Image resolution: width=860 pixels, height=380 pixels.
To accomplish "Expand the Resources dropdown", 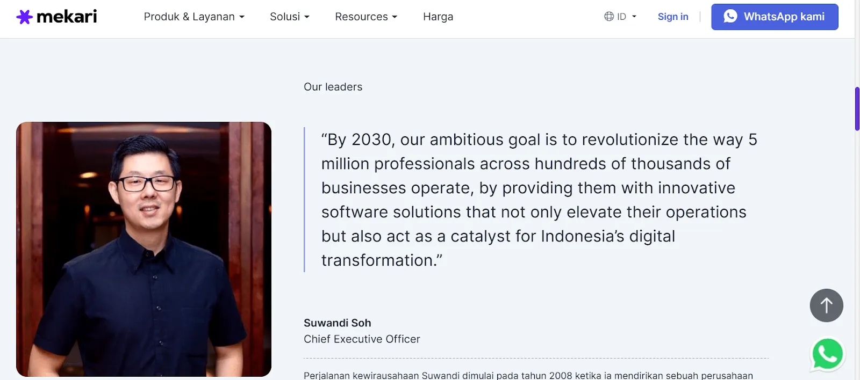I will tap(365, 17).
